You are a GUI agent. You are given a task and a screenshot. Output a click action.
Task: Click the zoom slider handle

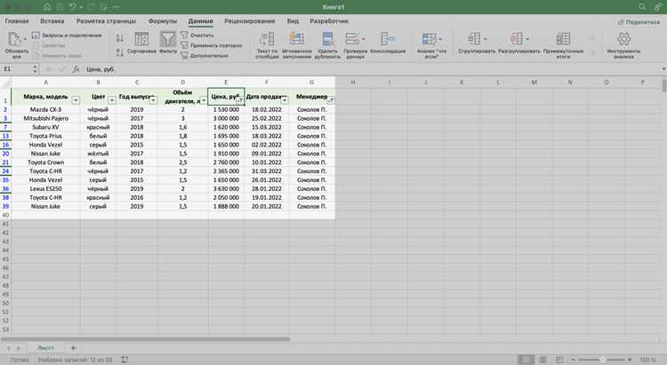[602, 360]
